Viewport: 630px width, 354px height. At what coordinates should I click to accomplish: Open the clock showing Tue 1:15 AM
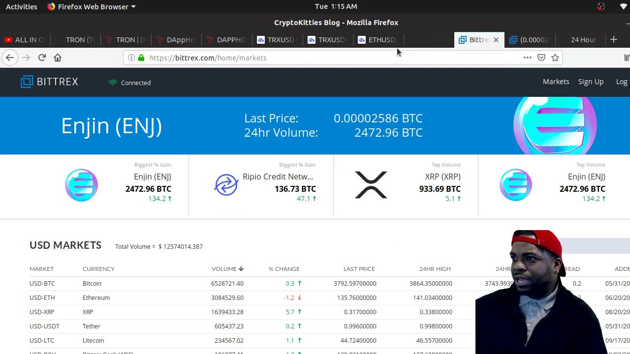click(336, 6)
